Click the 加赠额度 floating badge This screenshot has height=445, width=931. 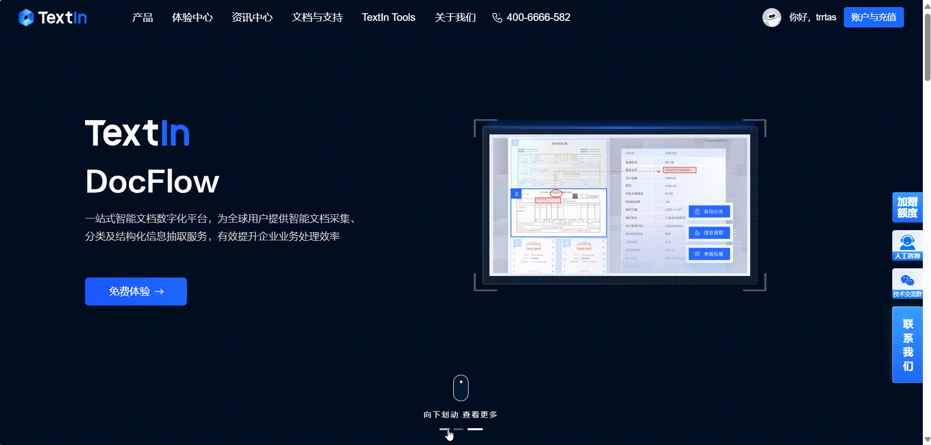[907, 207]
